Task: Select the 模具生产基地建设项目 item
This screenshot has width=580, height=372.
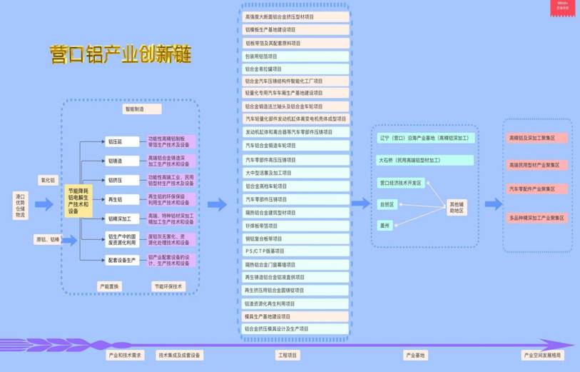Action: [296, 316]
